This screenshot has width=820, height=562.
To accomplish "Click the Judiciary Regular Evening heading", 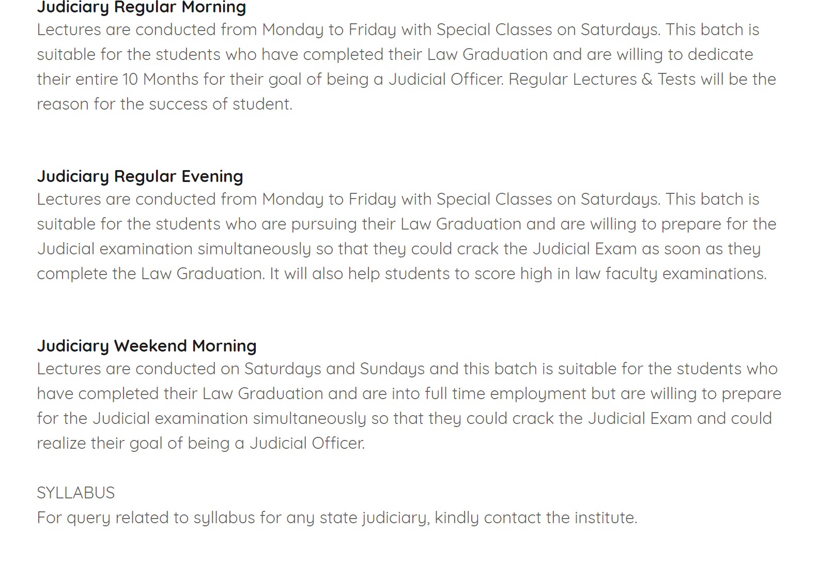I will [140, 176].
